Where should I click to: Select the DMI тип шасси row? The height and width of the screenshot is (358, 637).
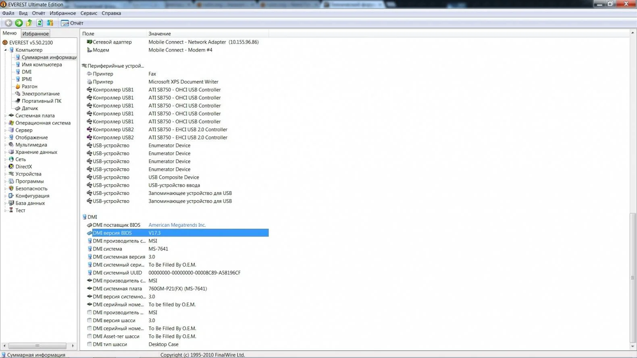click(174, 344)
